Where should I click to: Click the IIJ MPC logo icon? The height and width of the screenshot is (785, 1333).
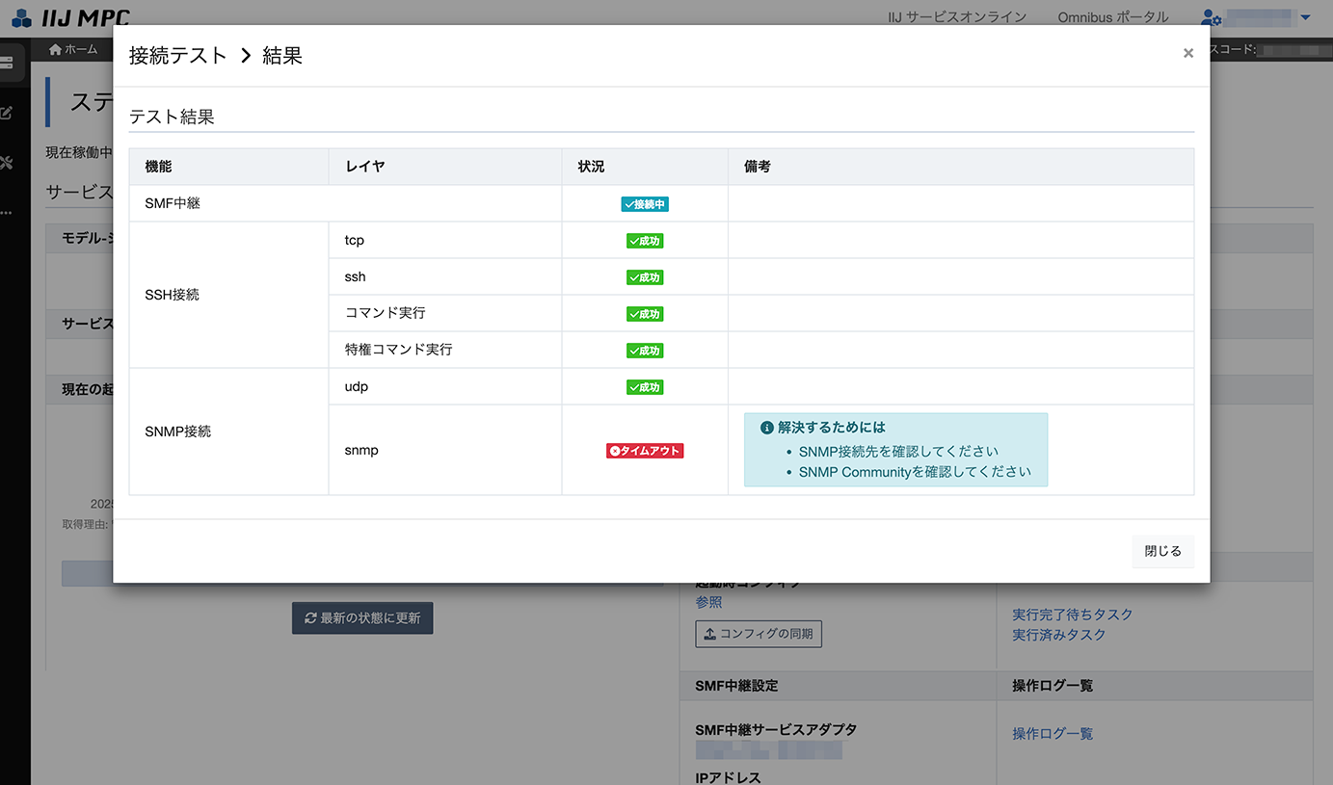click(21, 17)
